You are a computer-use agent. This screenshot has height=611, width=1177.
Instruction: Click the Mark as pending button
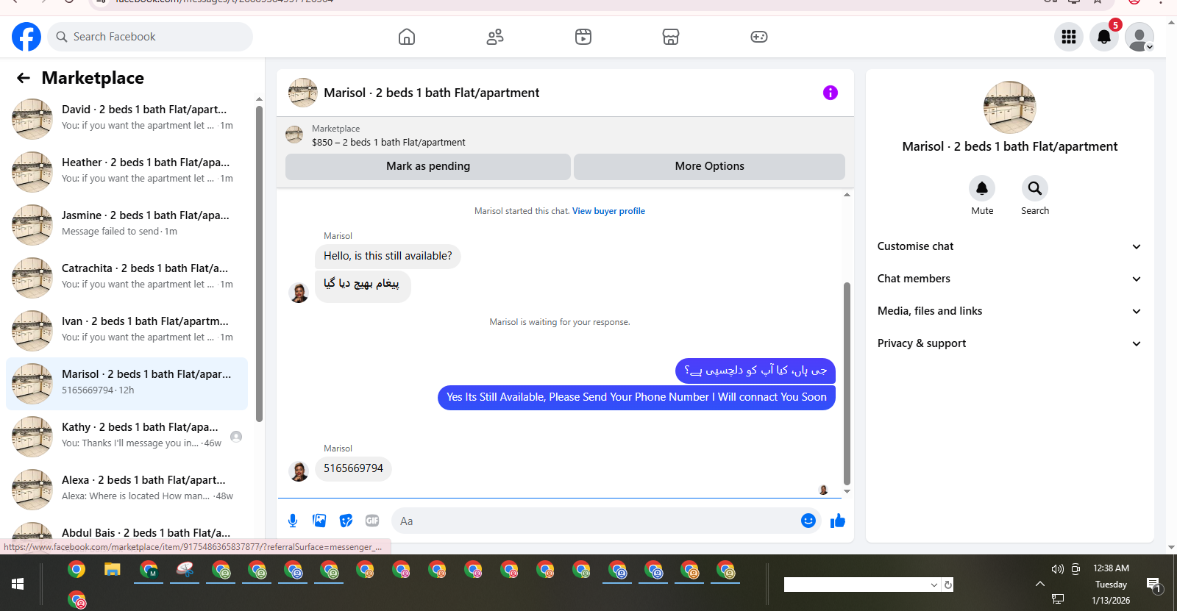[x=428, y=166]
